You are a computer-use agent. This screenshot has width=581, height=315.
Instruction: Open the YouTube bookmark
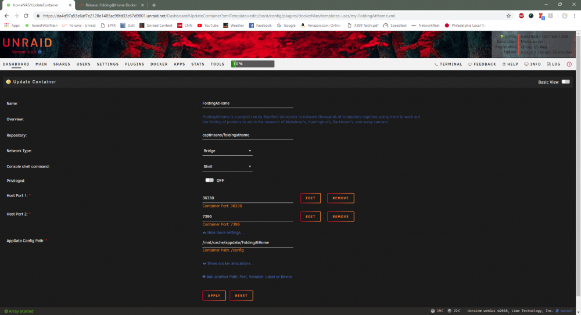tap(207, 25)
